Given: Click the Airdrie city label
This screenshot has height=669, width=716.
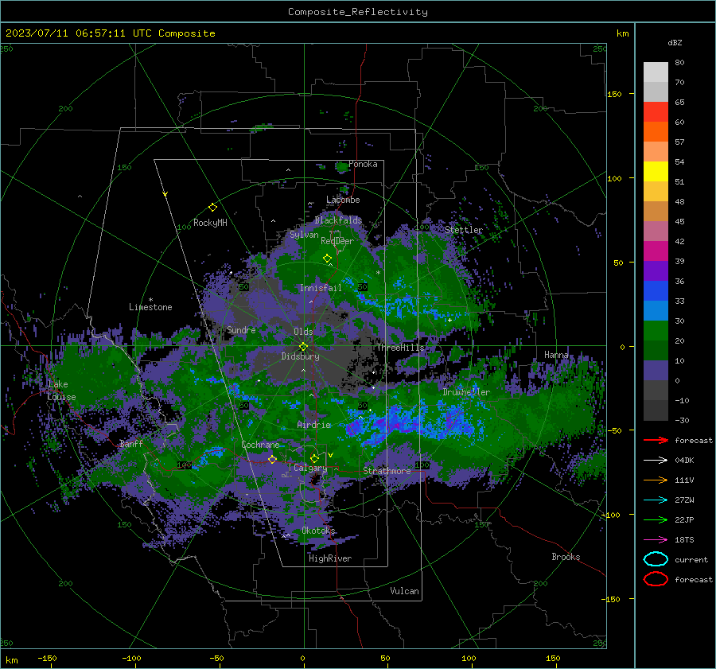Looking at the screenshot, I should point(313,425).
